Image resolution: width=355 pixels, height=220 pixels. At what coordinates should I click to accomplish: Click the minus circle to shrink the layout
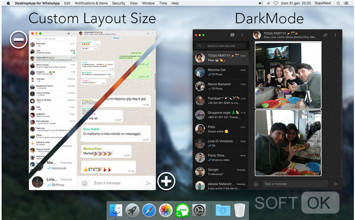point(19,40)
